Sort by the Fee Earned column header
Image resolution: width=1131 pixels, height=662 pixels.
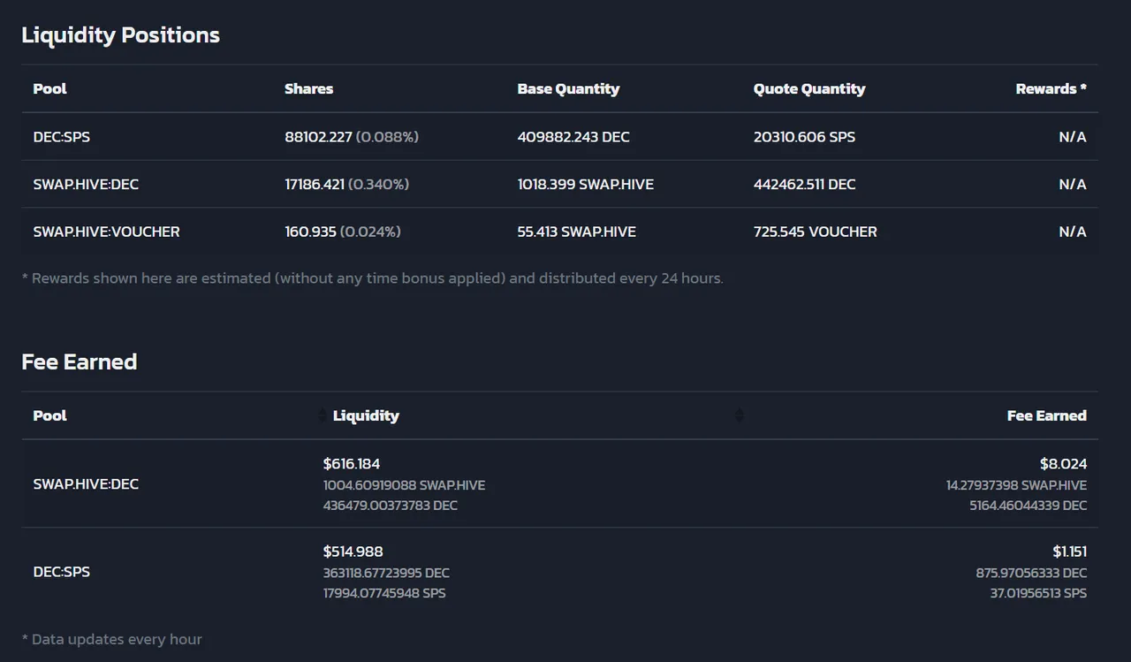[x=1046, y=415]
